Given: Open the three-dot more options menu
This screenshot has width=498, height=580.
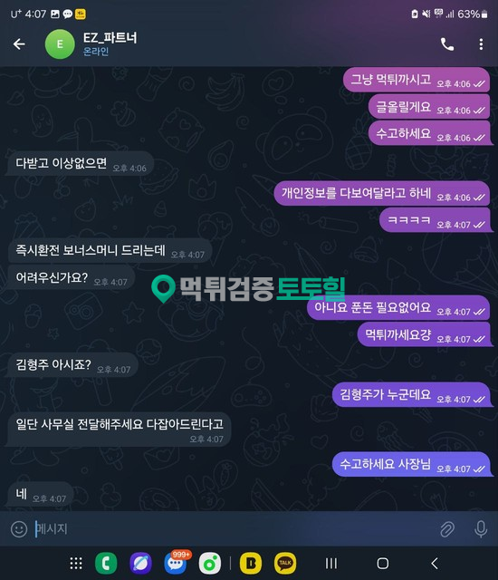Looking at the screenshot, I should coord(481,44).
